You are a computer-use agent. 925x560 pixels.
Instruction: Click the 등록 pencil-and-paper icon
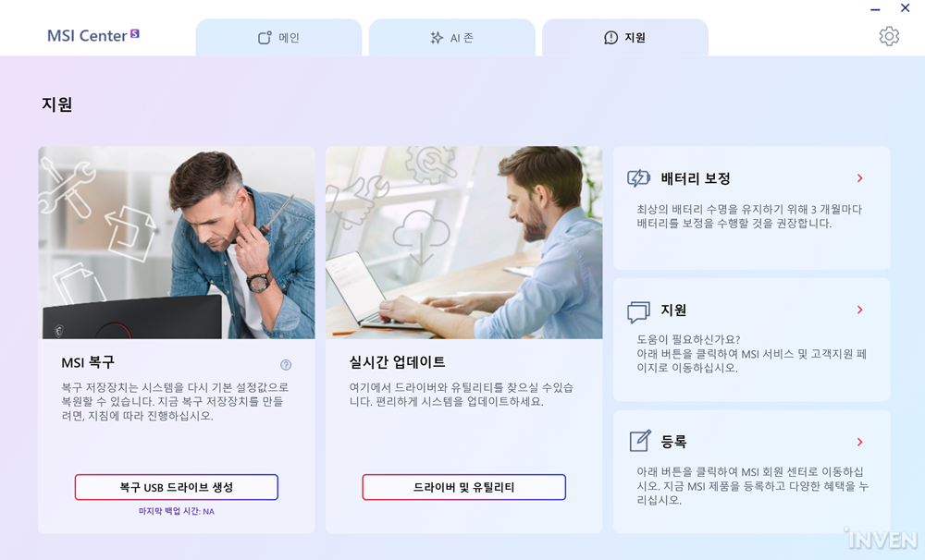coord(640,441)
